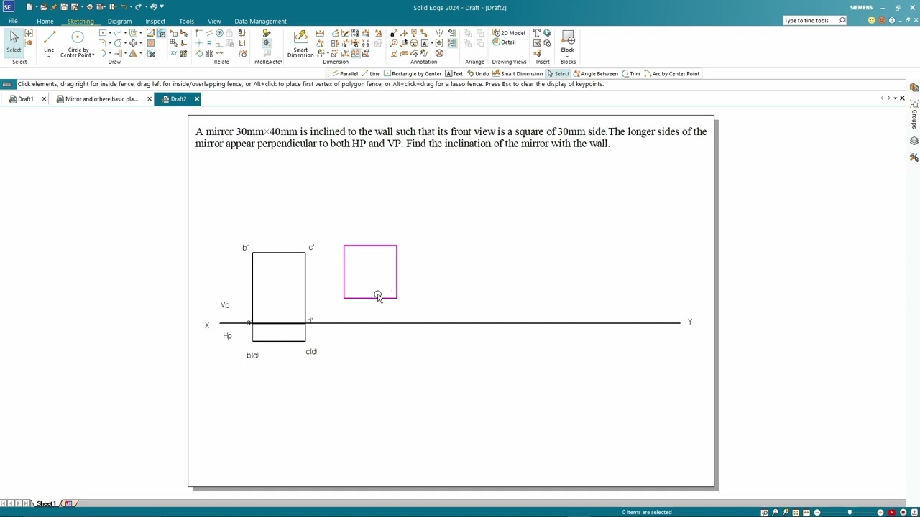Pick the Circle by Center Point tool
This screenshot has height=517, width=920.
[x=77, y=43]
